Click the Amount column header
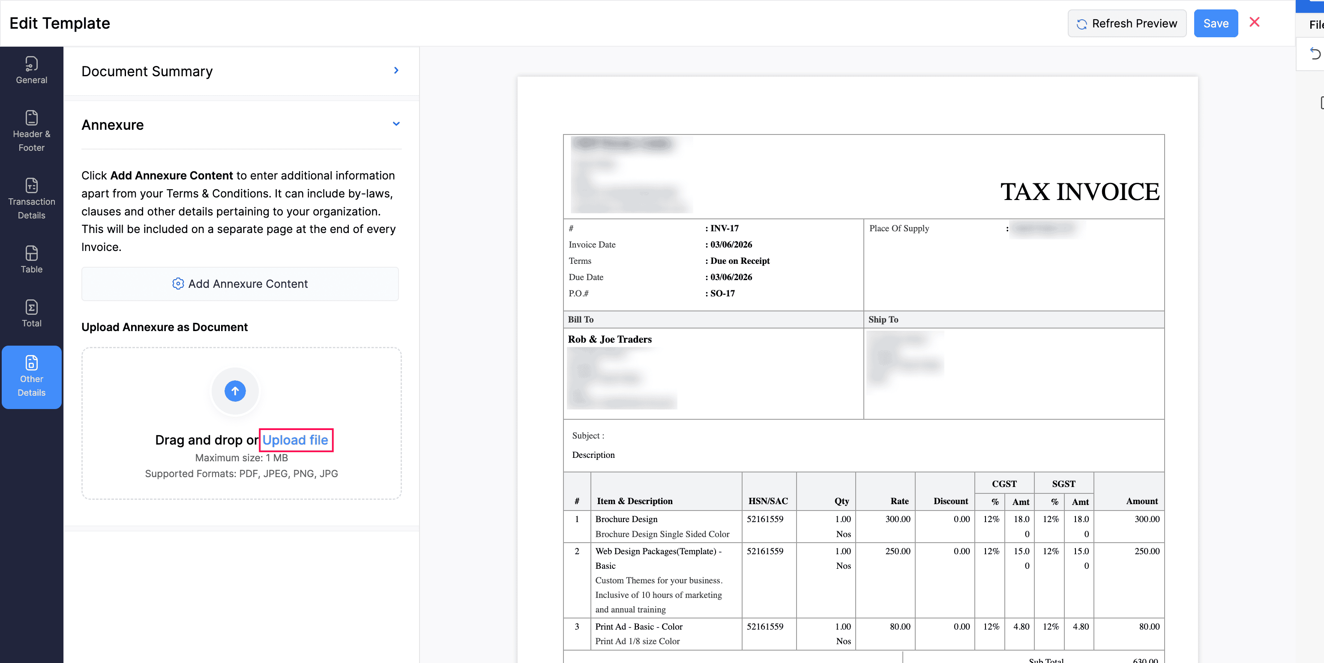 coord(1141,501)
